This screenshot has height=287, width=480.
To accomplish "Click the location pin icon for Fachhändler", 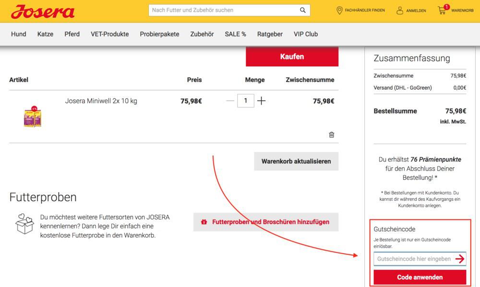I will pos(339,11).
